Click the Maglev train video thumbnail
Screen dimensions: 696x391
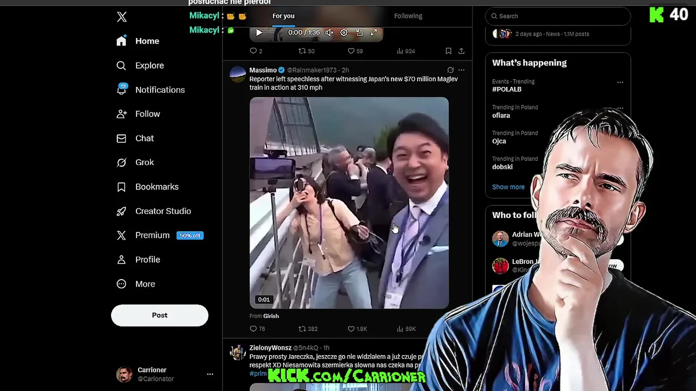[x=349, y=203]
